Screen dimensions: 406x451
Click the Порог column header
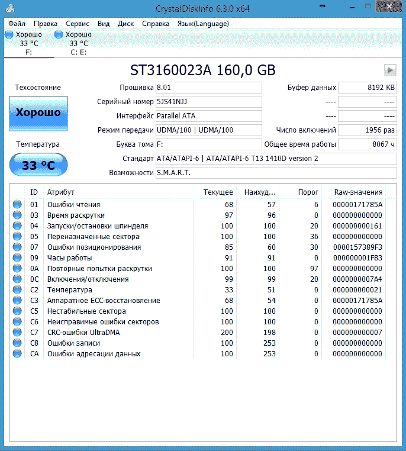coord(301,192)
